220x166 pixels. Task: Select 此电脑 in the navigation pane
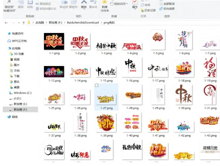(14, 48)
